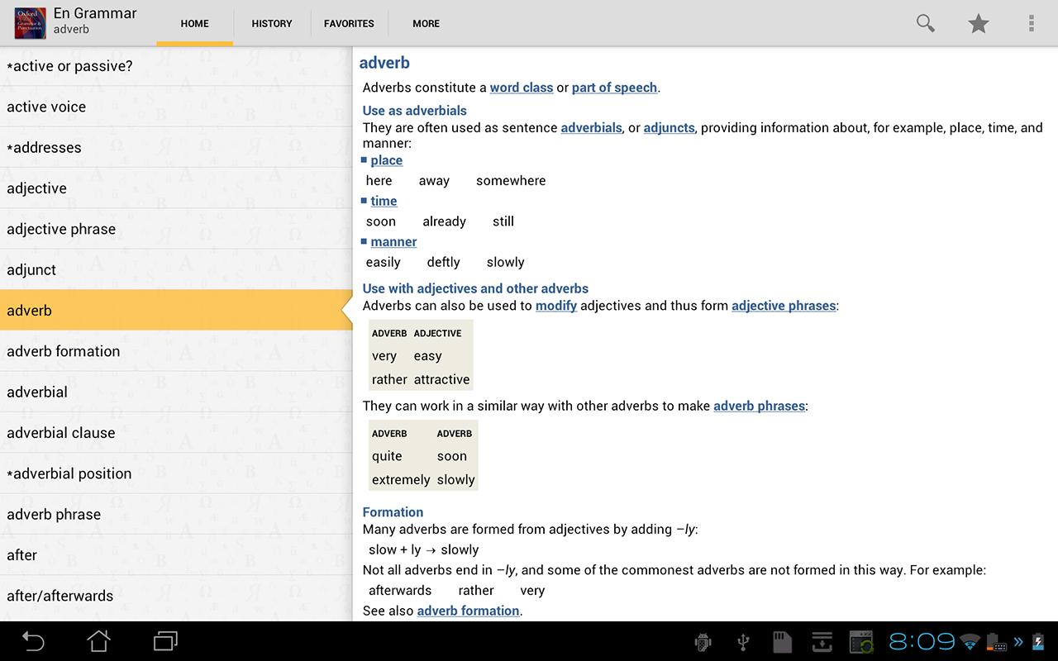Screen dimensions: 1058x661
Task: Select 'adjunct' entry in the list
Action: (31, 269)
